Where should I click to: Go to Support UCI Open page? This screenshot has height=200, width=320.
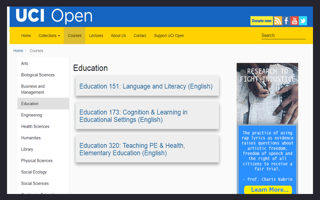pos(169,35)
